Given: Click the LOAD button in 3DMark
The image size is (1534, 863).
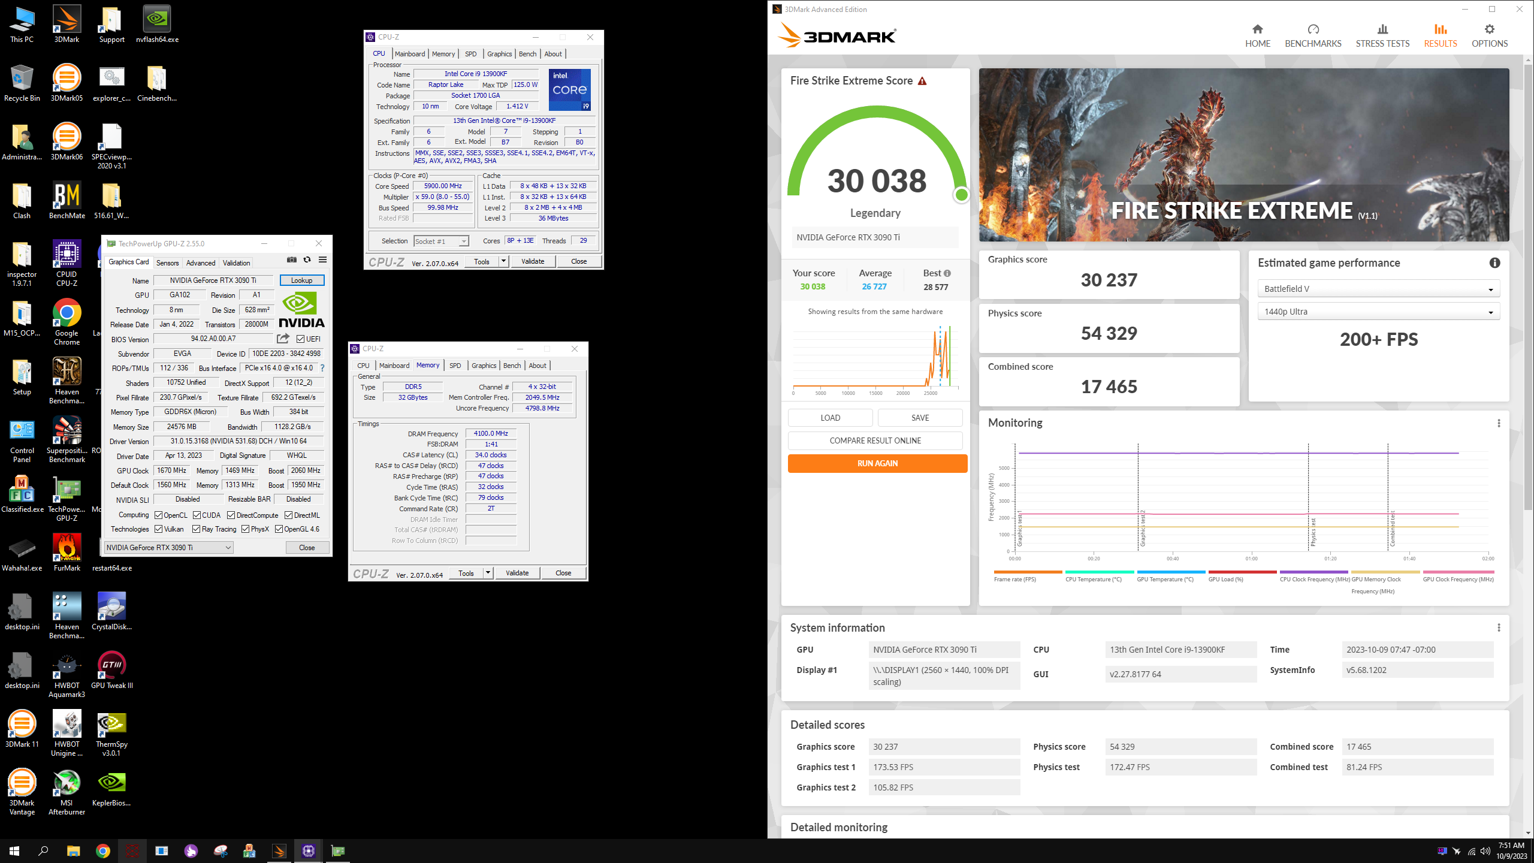Looking at the screenshot, I should point(830,418).
